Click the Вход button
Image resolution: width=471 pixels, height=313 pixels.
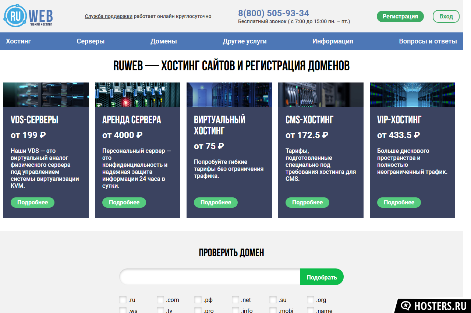tap(446, 16)
